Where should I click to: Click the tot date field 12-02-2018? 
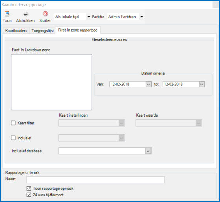coord(181,84)
